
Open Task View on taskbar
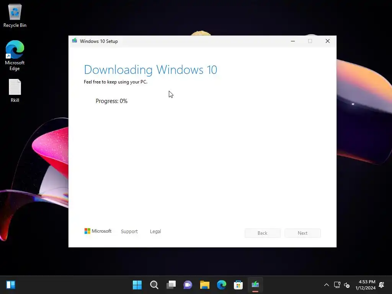171,285
